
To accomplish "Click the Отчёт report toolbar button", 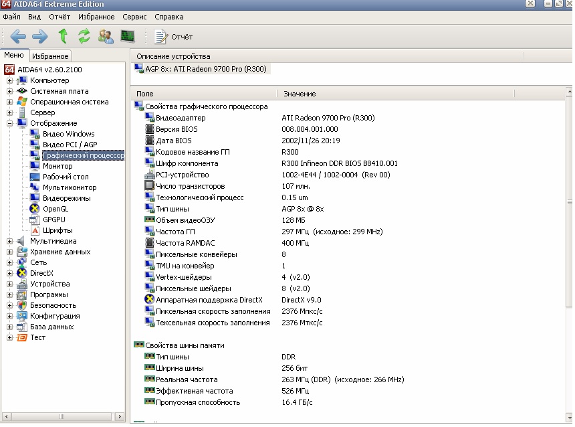I will [x=173, y=37].
